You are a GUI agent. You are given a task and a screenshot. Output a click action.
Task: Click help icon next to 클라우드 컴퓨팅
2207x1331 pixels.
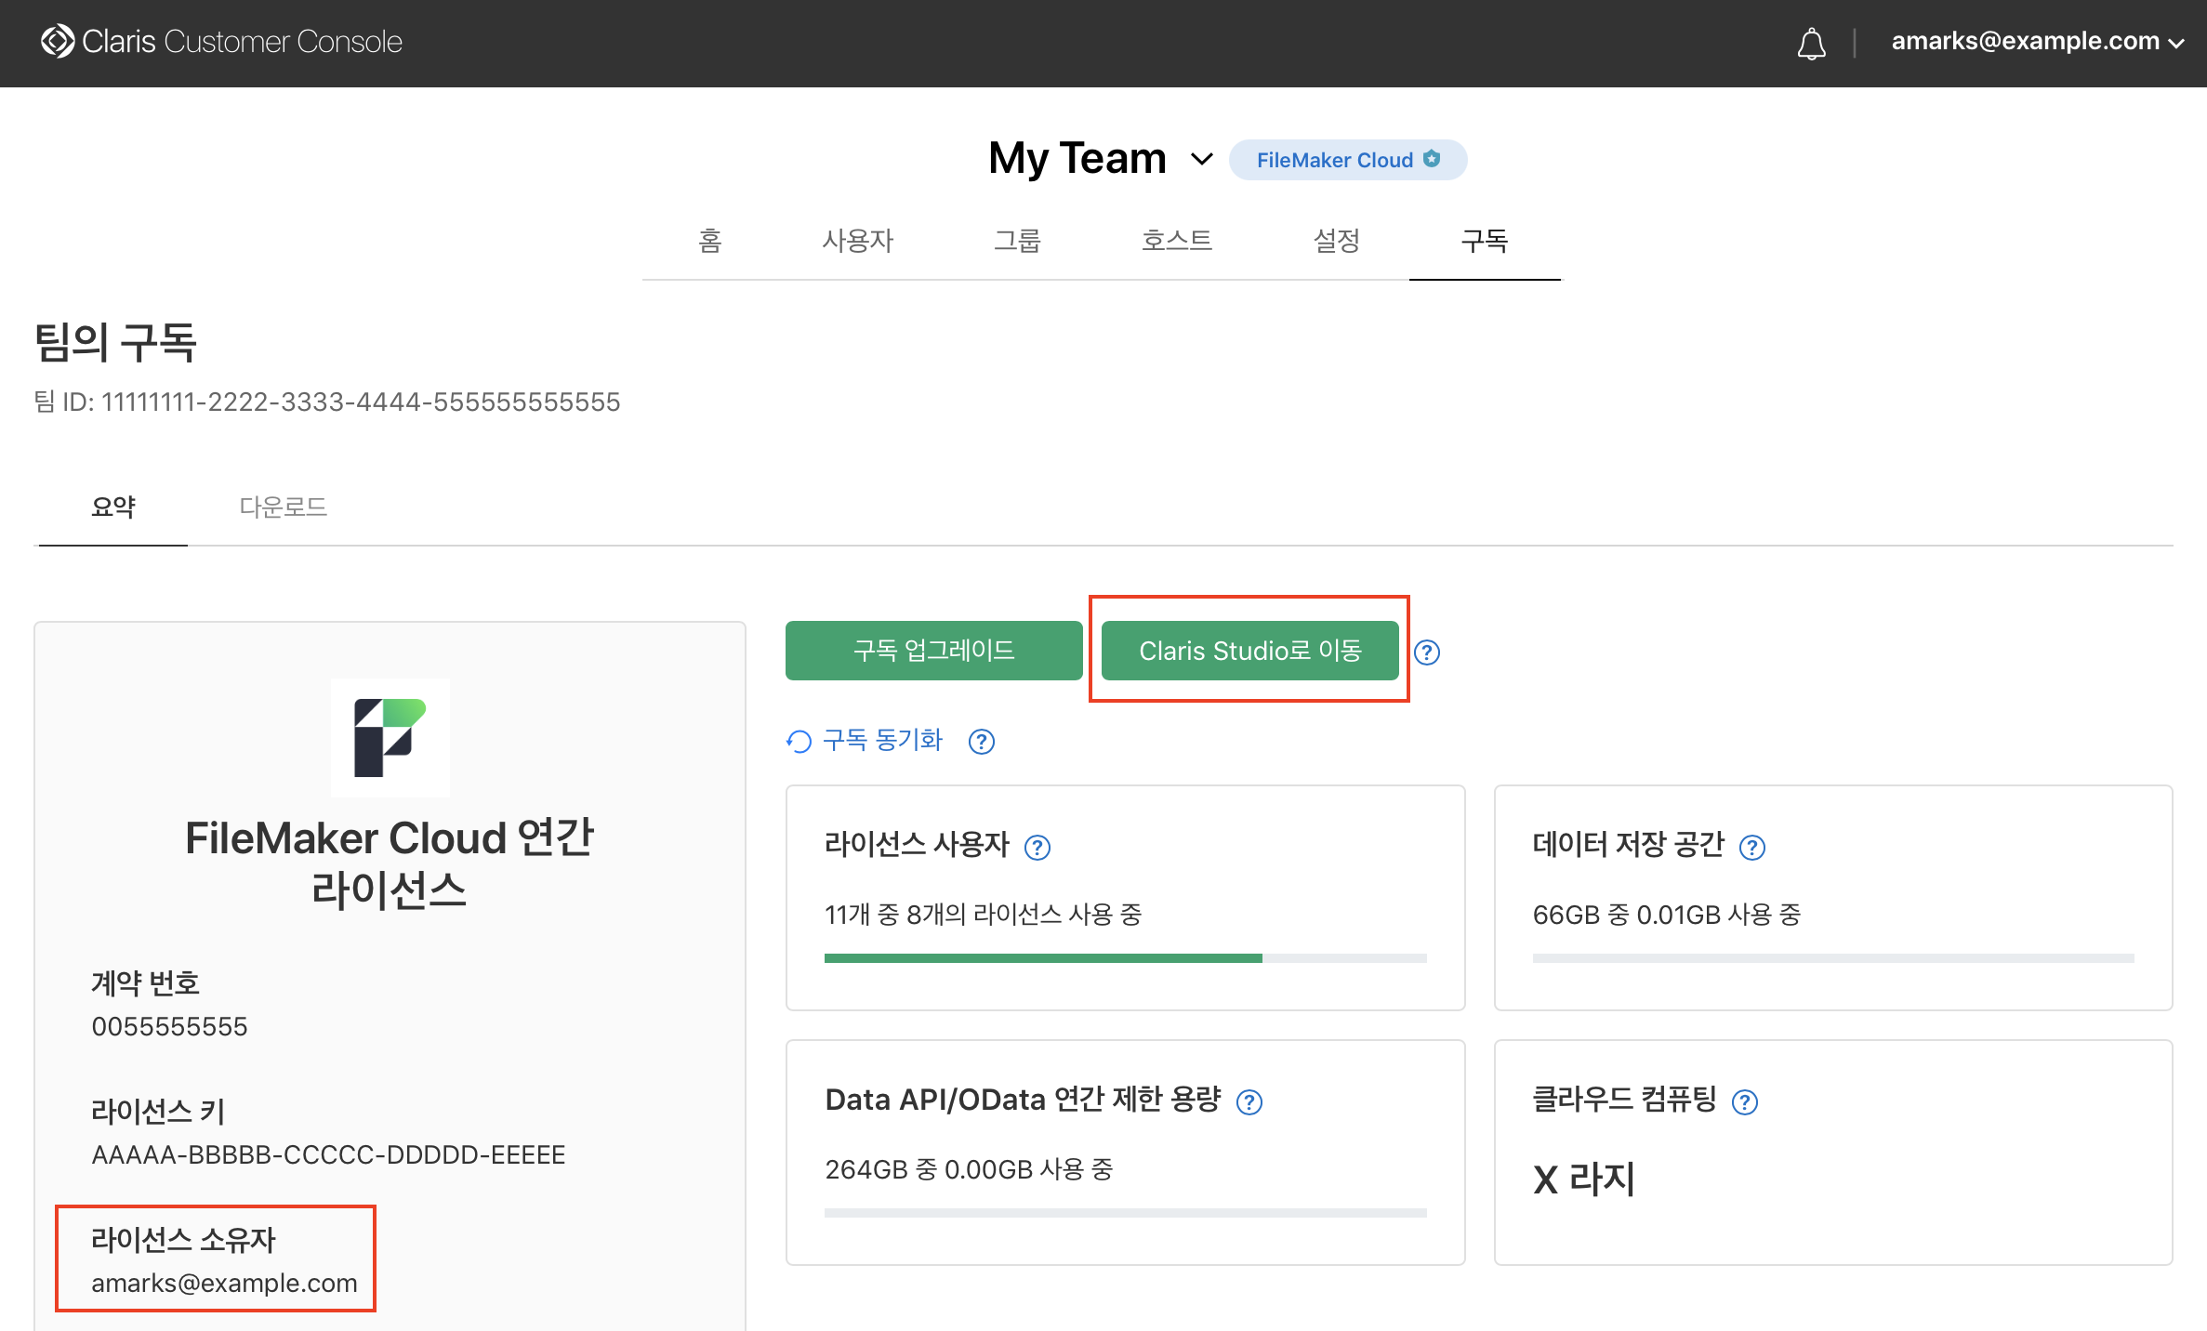pyautogui.click(x=1745, y=1102)
